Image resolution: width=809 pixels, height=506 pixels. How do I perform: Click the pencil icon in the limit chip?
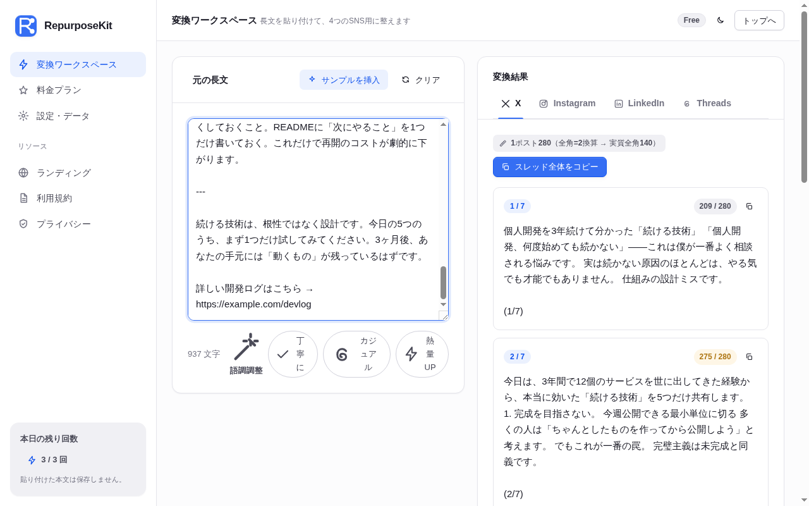[x=503, y=143]
